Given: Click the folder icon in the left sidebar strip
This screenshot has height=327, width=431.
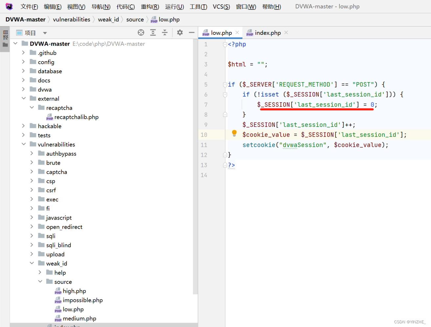Looking at the screenshot, I should pyautogui.click(x=5, y=45).
